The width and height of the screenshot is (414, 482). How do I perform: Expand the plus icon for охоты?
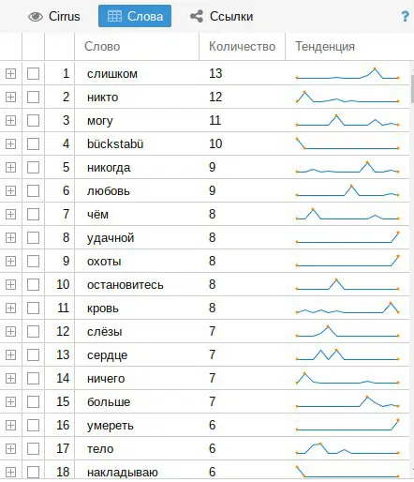(x=10, y=261)
